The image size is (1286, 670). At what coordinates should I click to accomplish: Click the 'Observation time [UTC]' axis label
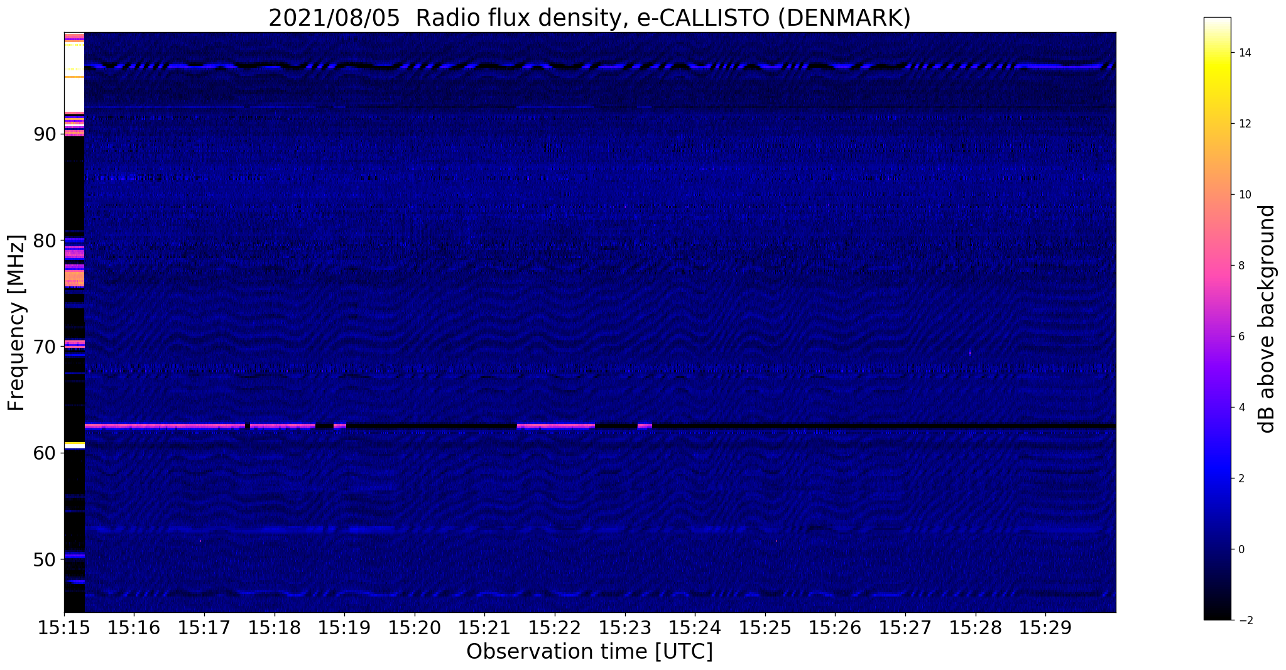pos(590,652)
